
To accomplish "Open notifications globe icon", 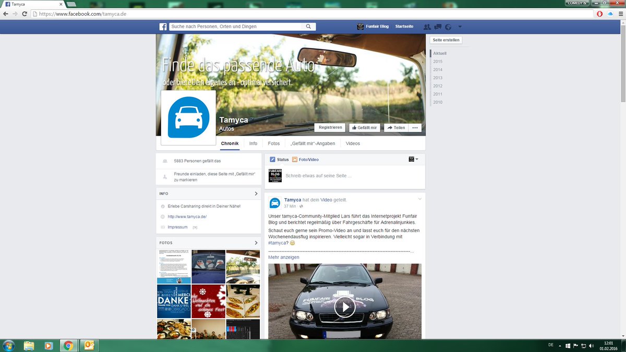I will 448,27.
